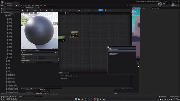
Task: Click the Const A value field
Action: [40, 57]
